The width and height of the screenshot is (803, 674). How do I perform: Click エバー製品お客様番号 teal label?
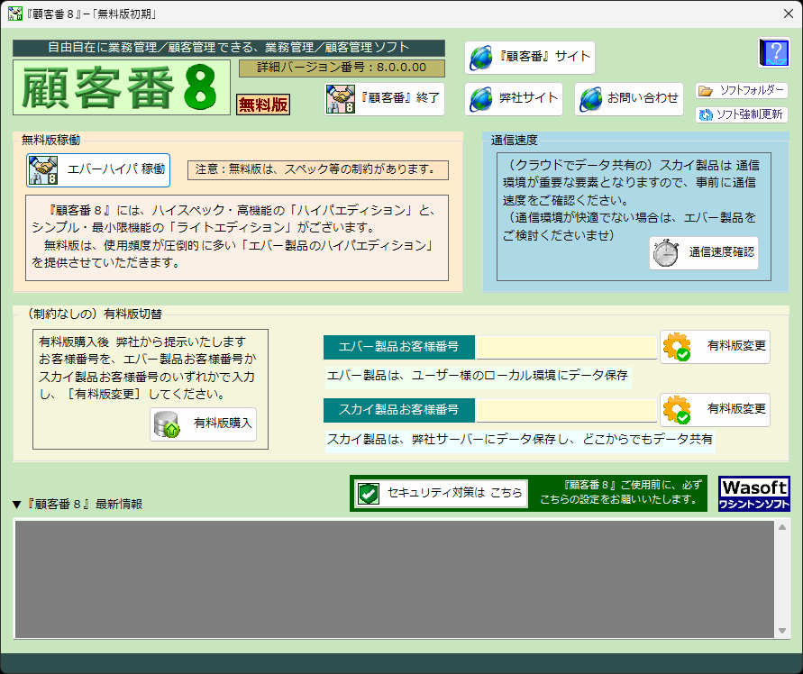[x=399, y=347]
